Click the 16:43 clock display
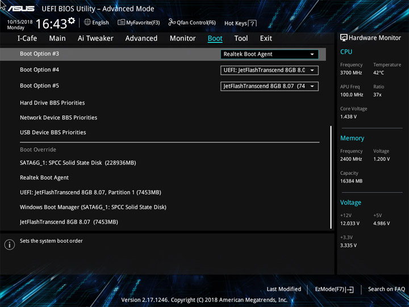The image size is (409, 307). tap(51, 24)
